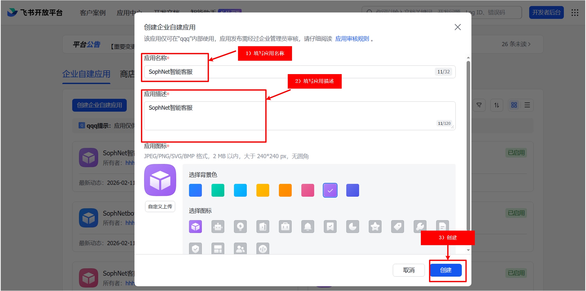
Task: Open the 应用审核规则 link
Action: pos(352,39)
